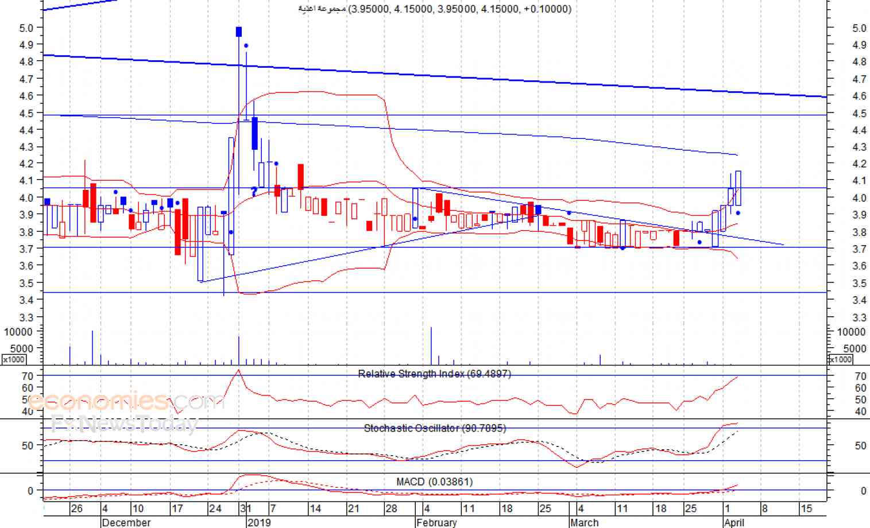Select the March month label
The width and height of the screenshot is (870, 528).
tap(584, 522)
